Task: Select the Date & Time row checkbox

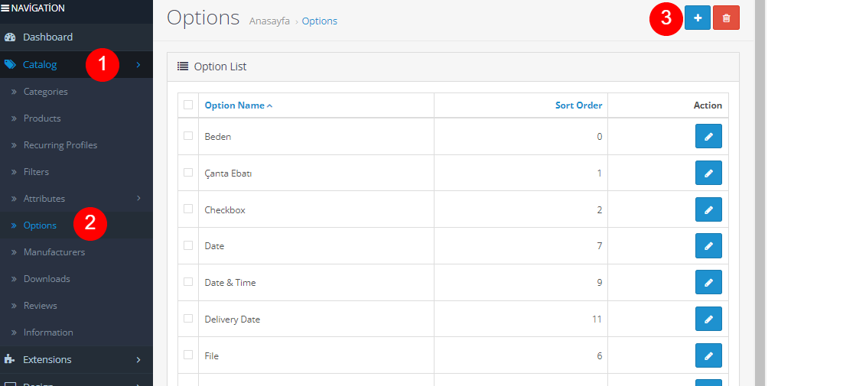Action: (188, 282)
